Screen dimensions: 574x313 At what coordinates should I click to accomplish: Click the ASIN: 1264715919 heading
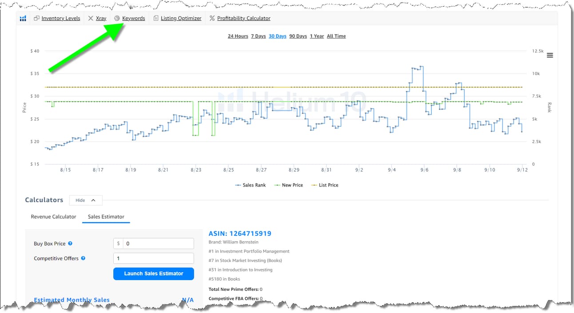(240, 233)
